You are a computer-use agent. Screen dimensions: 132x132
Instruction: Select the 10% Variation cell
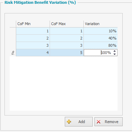pos(101,31)
